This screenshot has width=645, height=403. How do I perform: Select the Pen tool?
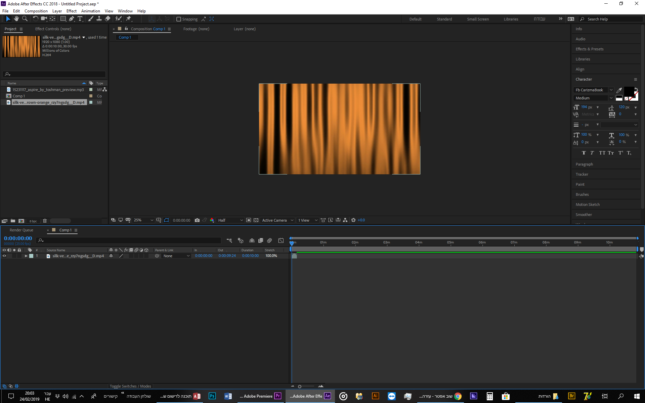point(71,19)
